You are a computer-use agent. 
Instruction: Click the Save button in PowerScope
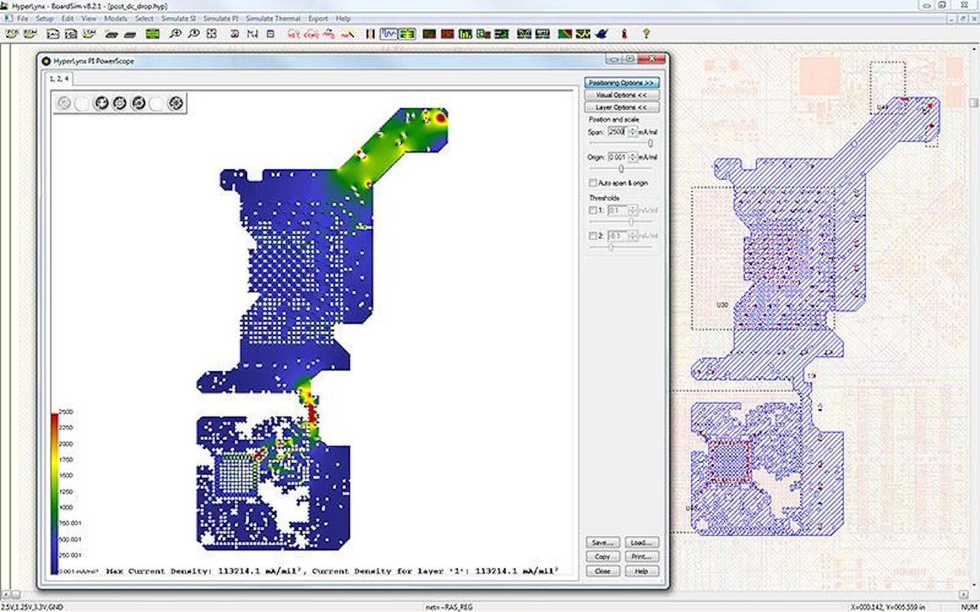point(602,542)
